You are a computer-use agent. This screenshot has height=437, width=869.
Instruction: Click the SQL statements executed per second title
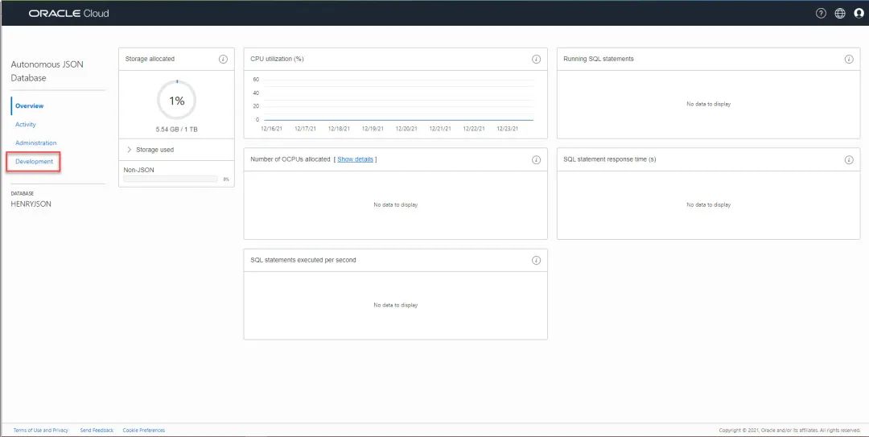pos(303,259)
